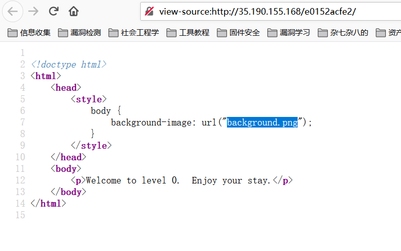Click line number 7 in the gutter
The image size is (401, 251).
[23, 122]
